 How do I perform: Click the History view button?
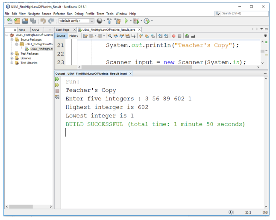74,36
